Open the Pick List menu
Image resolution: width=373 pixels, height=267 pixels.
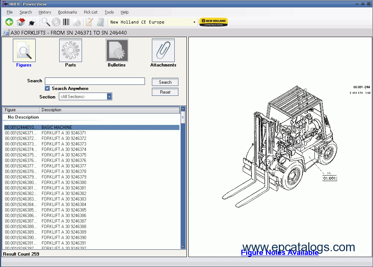coord(90,12)
